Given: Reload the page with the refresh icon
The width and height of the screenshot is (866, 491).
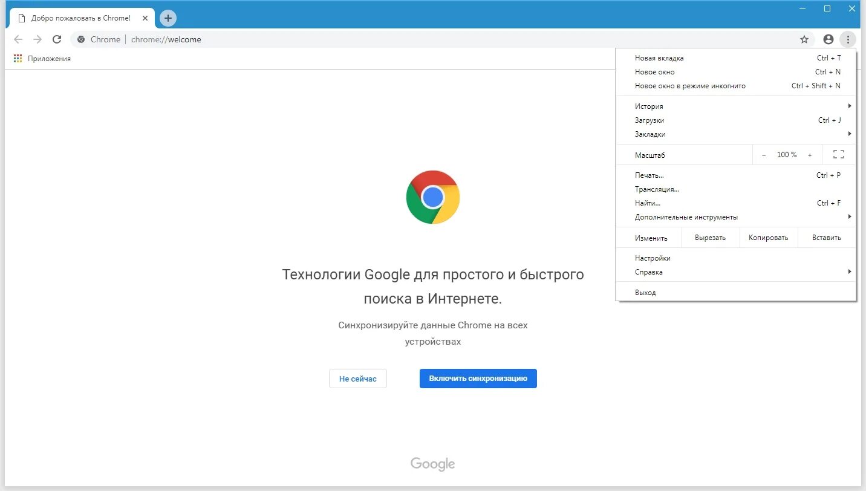Looking at the screenshot, I should [x=57, y=39].
